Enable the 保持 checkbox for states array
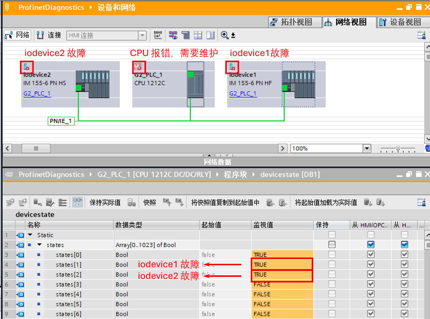 click(x=331, y=245)
